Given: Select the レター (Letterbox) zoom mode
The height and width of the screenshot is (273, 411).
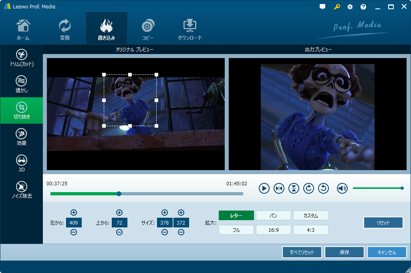Looking at the screenshot, I should click(236, 215).
